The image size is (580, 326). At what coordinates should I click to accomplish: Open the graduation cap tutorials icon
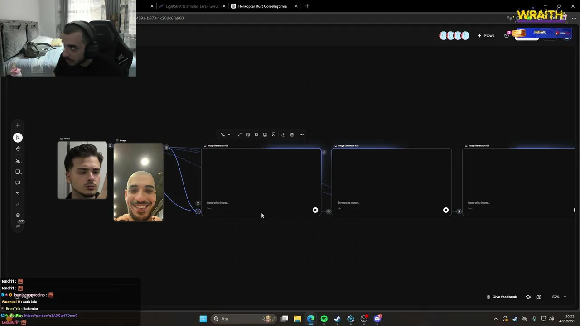click(x=528, y=297)
